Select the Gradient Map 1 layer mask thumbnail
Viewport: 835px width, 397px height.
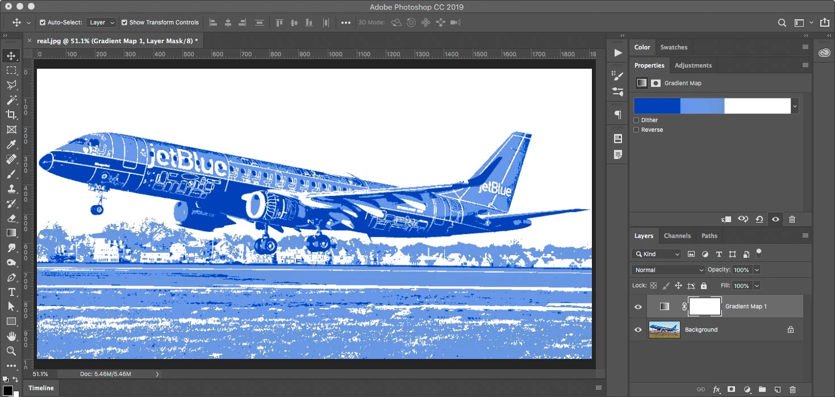click(705, 307)
